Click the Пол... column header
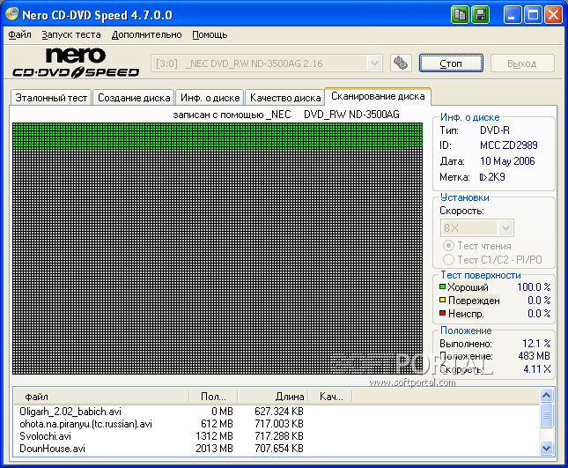Viewport: 568px width, 468px height. click(213, 397)
